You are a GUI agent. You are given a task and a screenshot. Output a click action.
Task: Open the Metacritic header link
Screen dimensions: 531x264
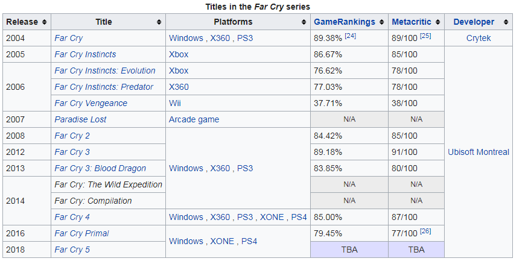coord(411,22)
